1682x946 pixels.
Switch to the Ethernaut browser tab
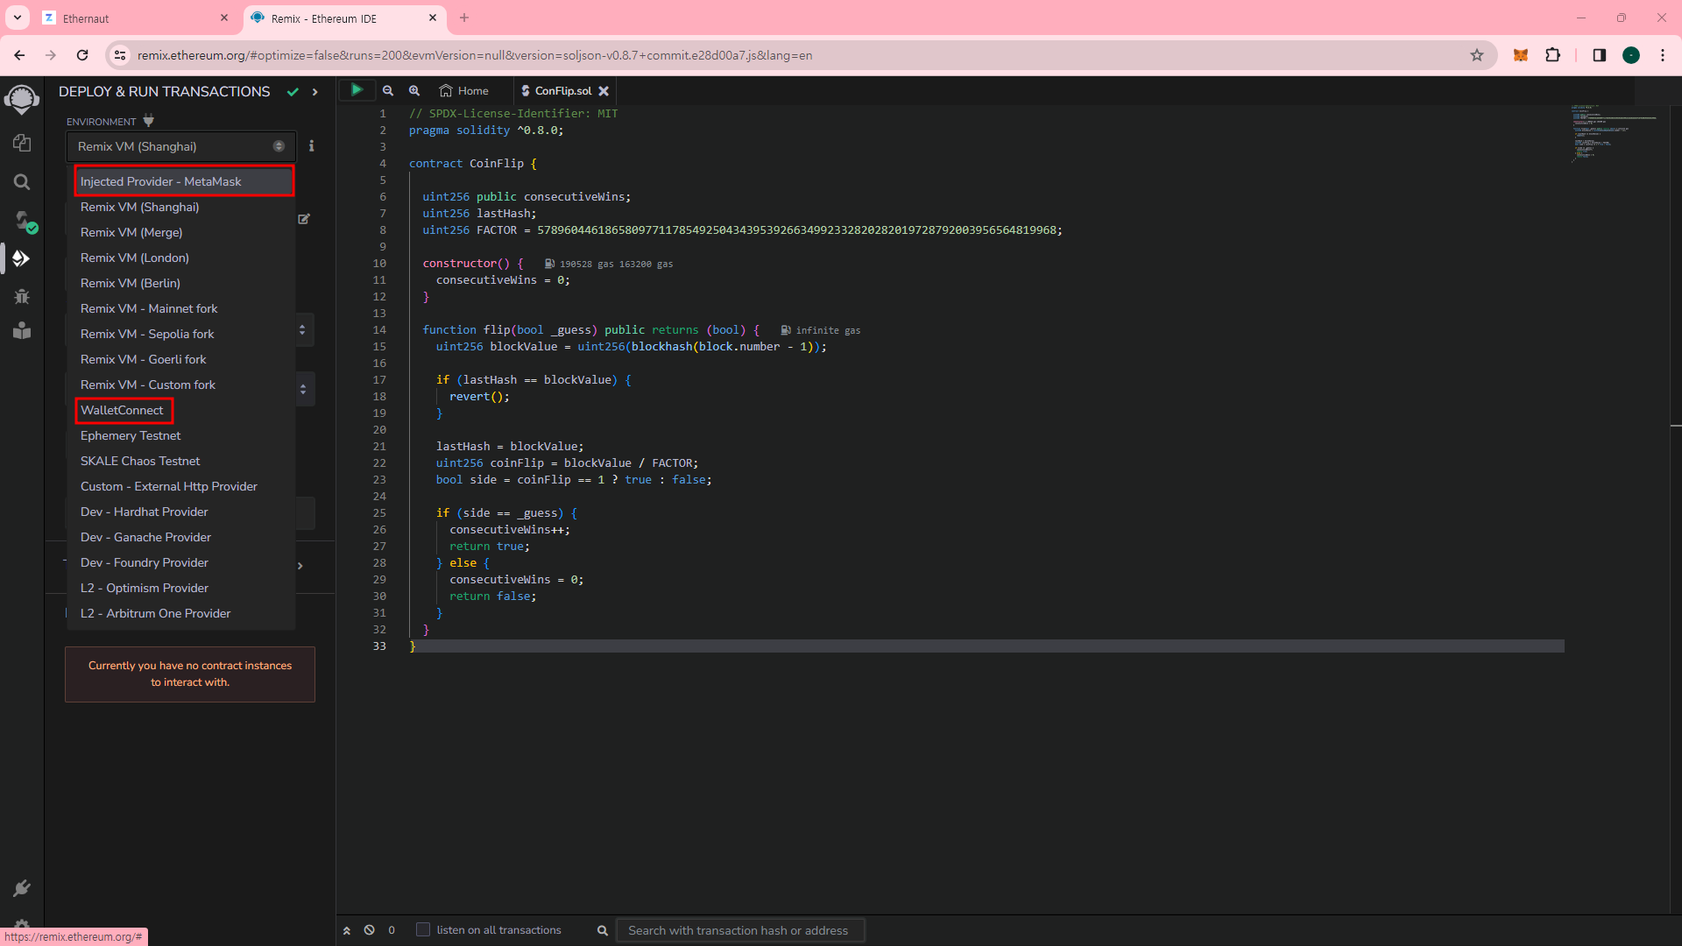(x=135, y=18)
